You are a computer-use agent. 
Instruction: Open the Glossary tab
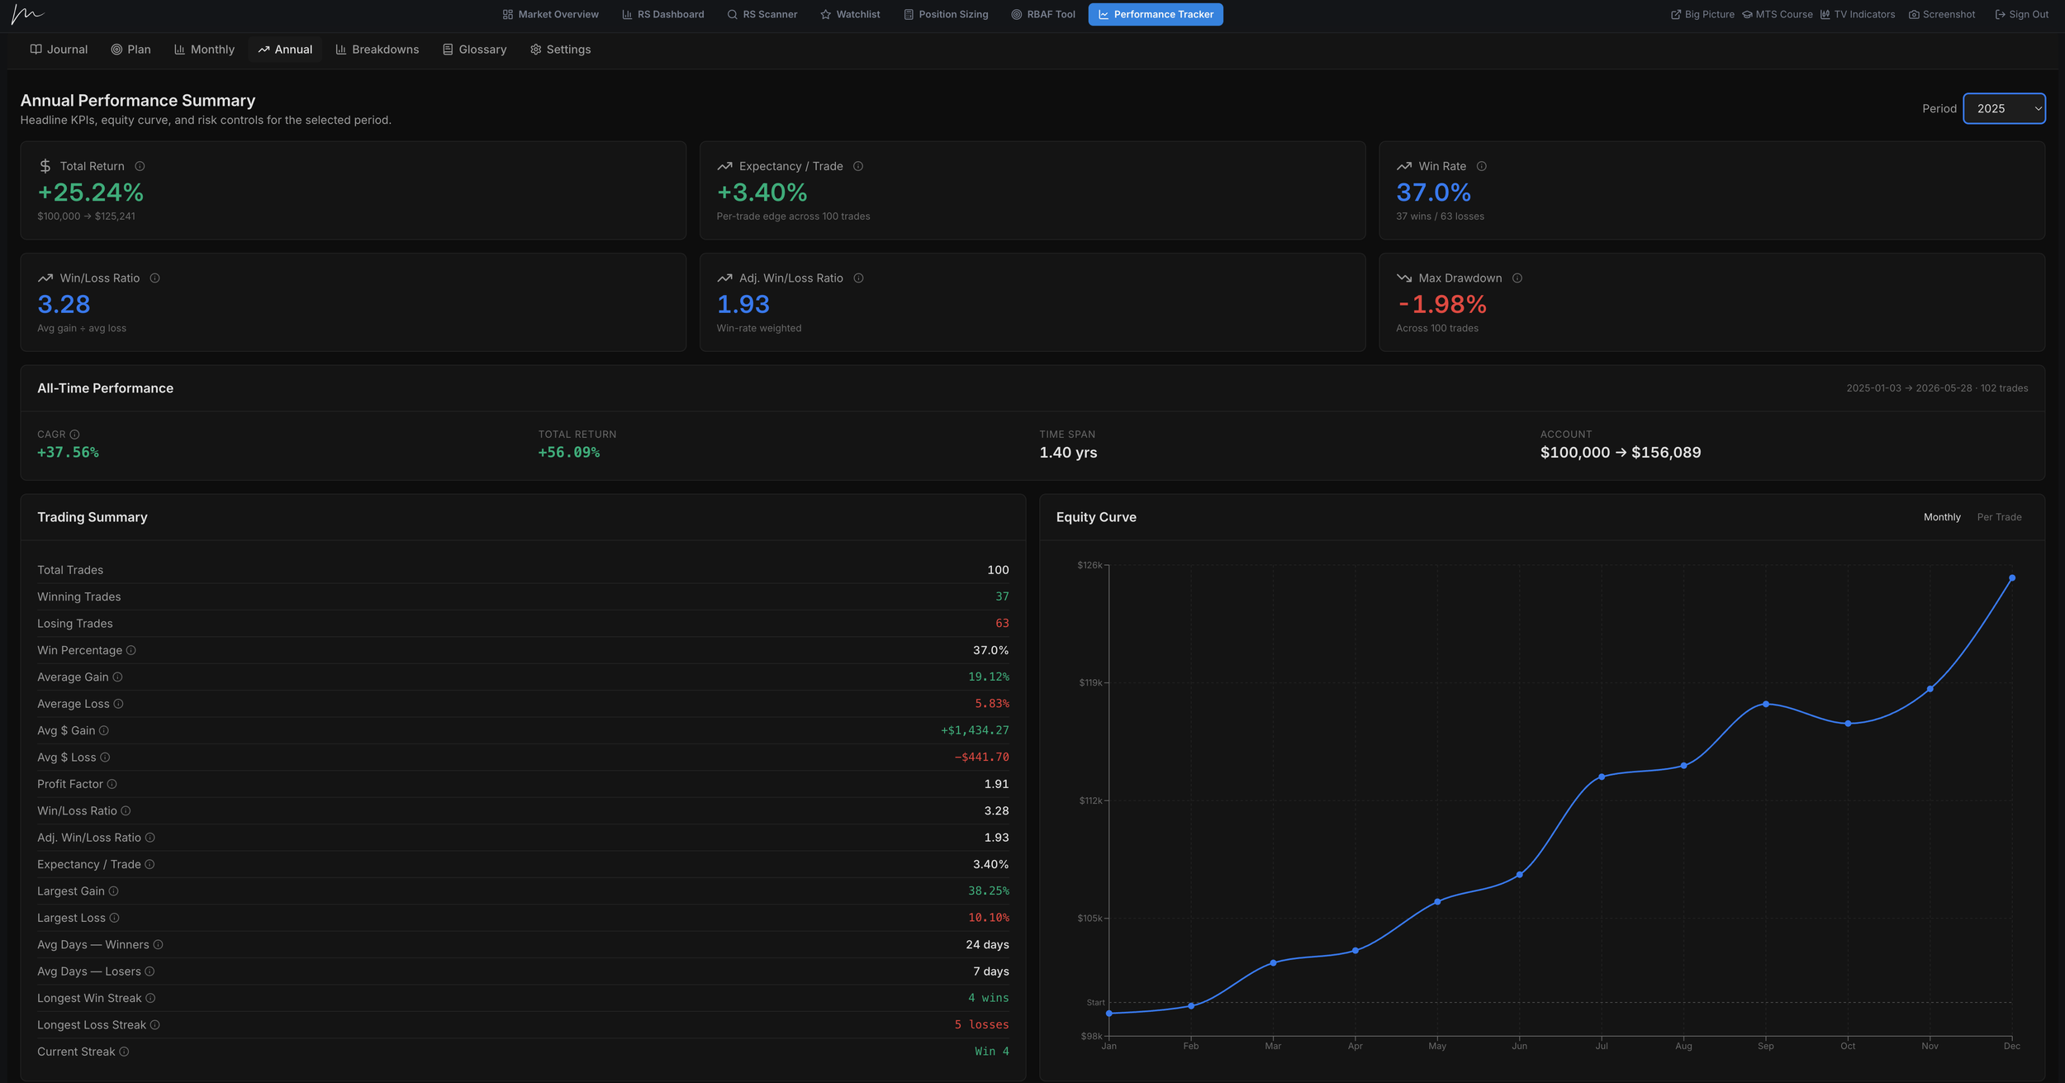coord(474,50)
